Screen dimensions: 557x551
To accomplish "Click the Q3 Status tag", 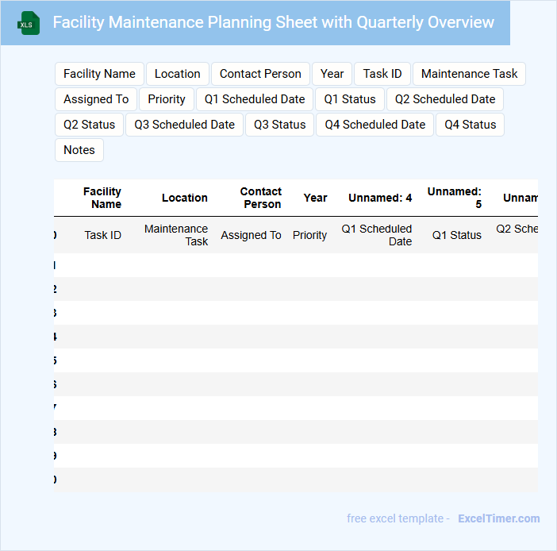I will coord(279,125).
